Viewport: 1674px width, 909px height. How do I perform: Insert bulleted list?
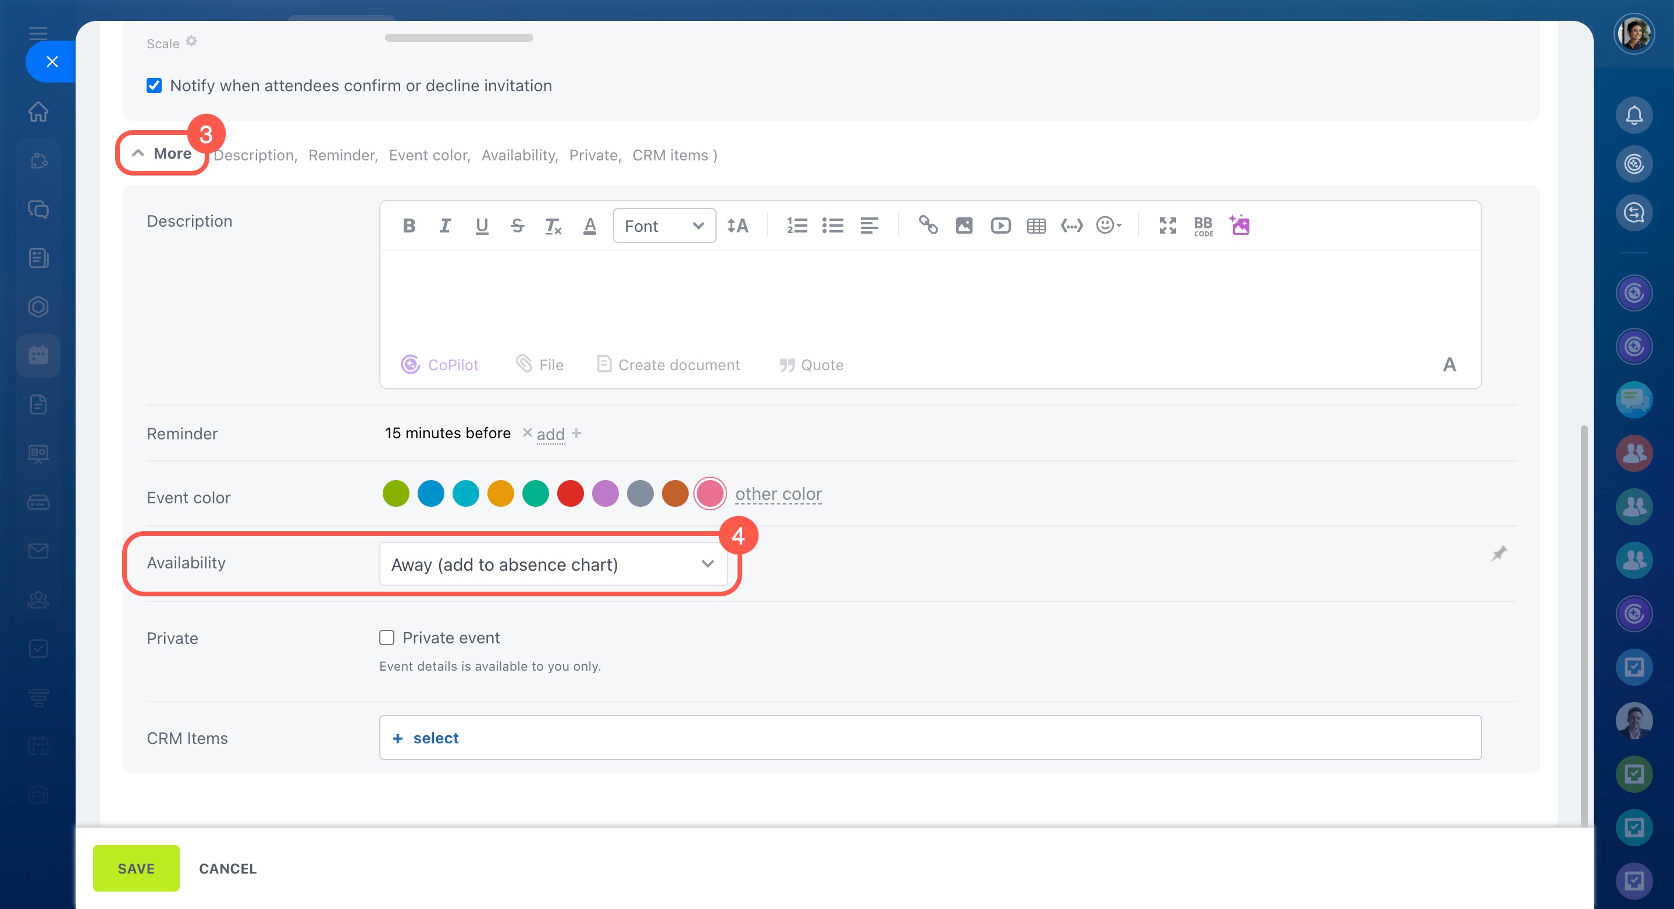[832, 226]
